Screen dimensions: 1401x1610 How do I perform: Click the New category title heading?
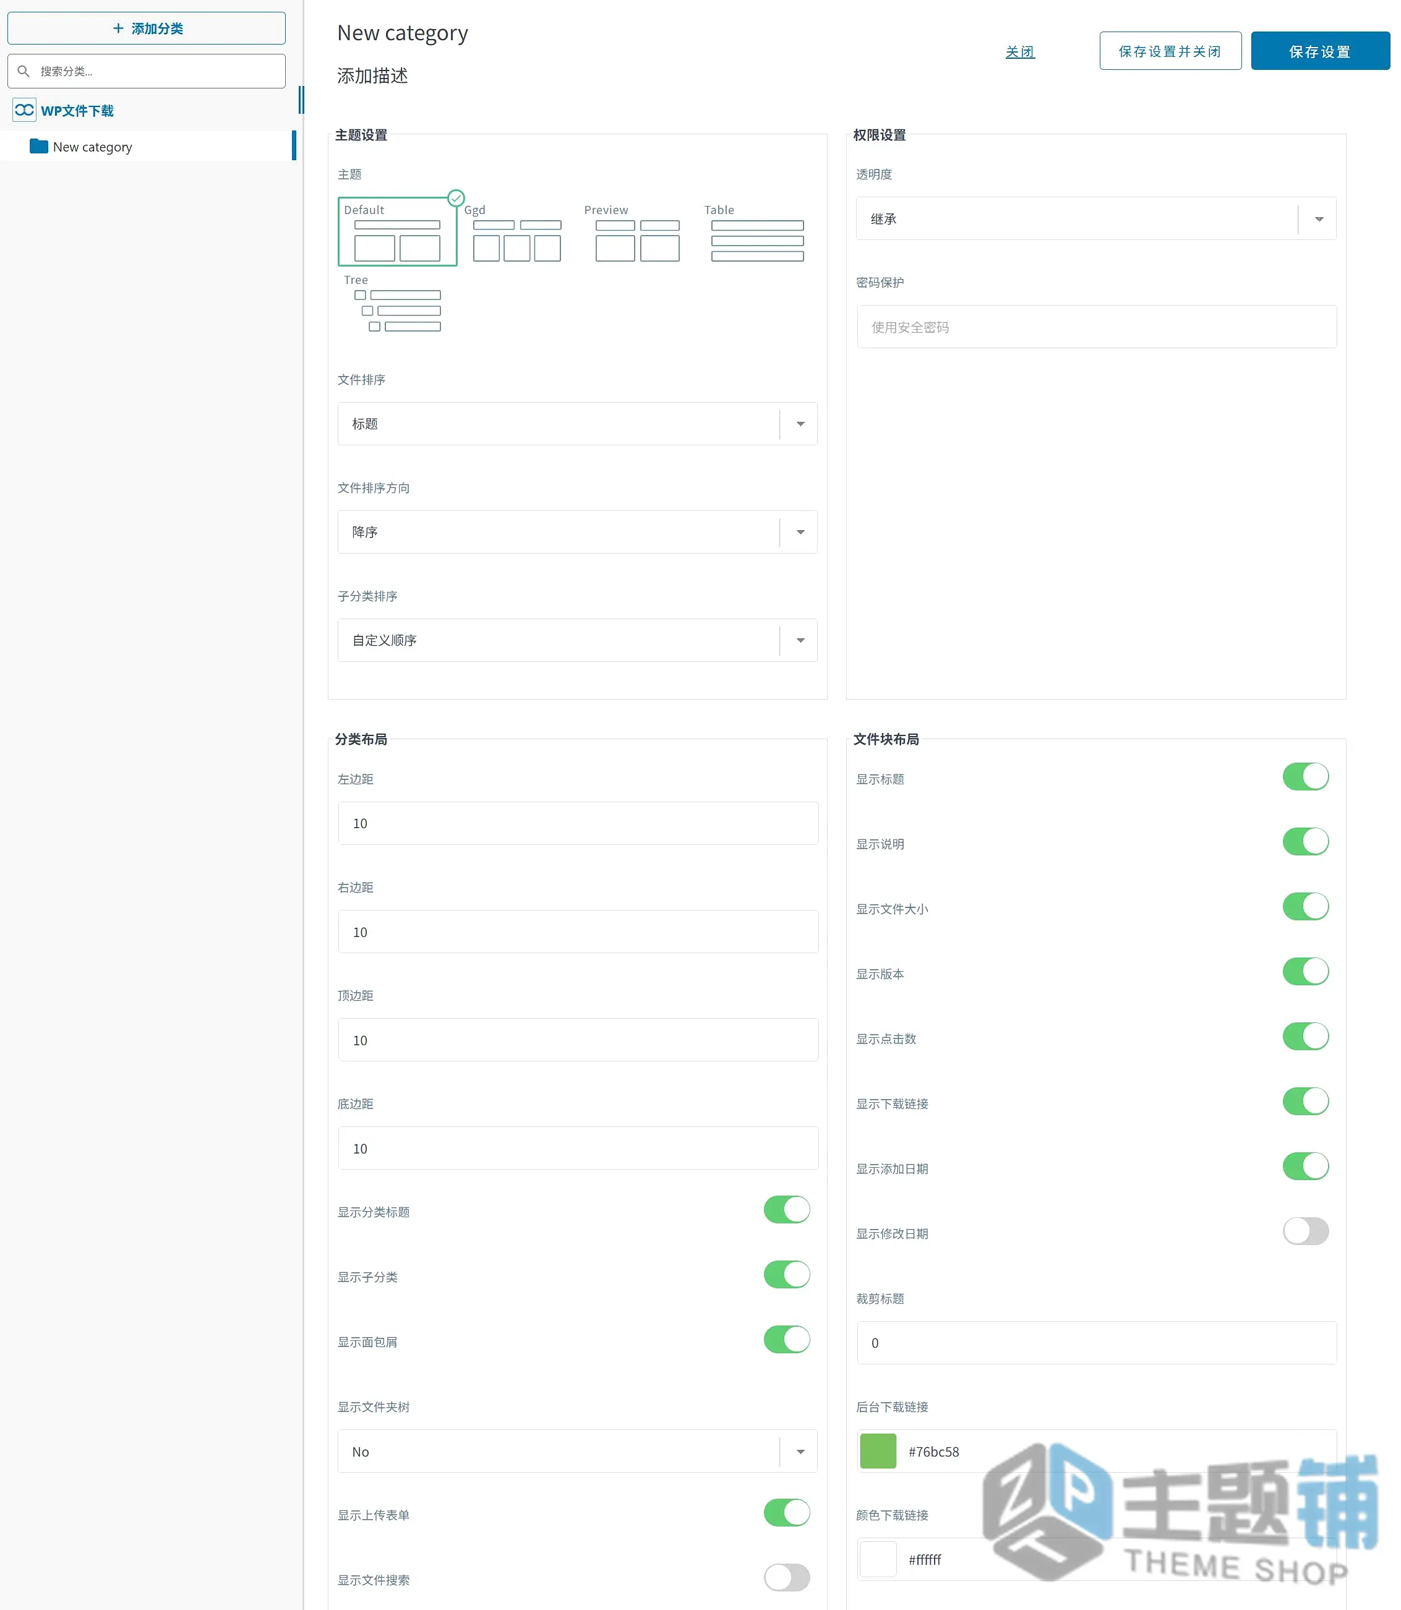tap(403, 33)
